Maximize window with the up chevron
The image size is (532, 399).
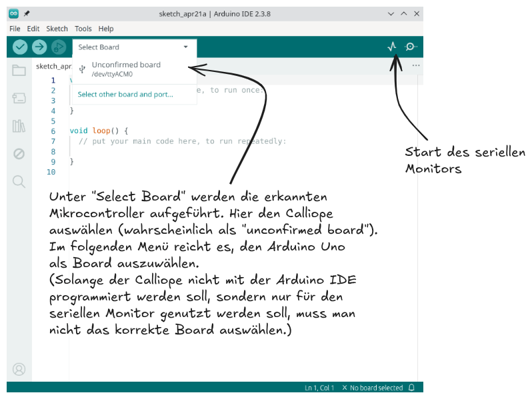(x=404, y=14)
